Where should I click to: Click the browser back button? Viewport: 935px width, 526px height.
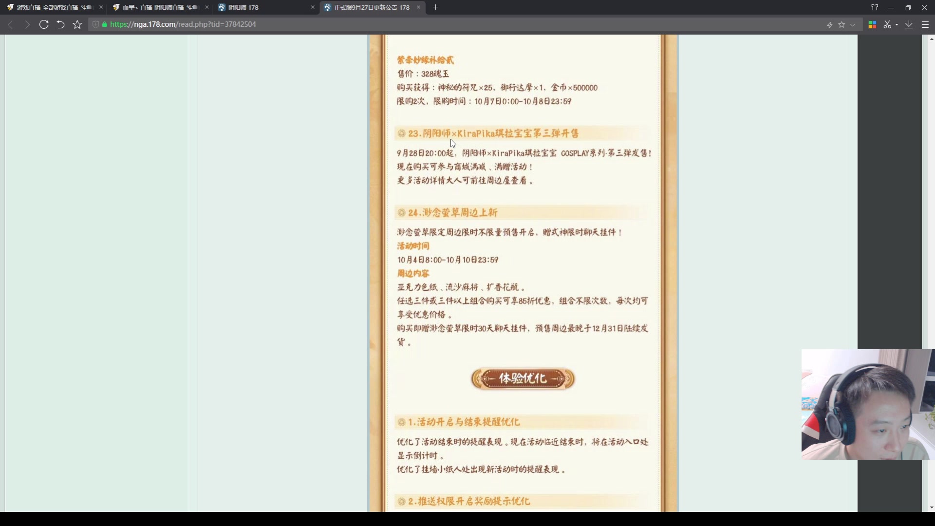(10, 24)
